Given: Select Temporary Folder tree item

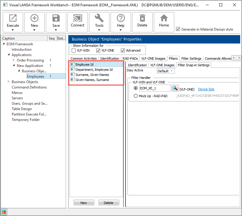Looking at the screenshot, I should tap(25, 120).
